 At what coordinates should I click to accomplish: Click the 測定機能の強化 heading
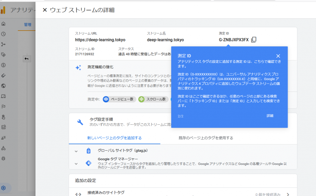point(100,67)
